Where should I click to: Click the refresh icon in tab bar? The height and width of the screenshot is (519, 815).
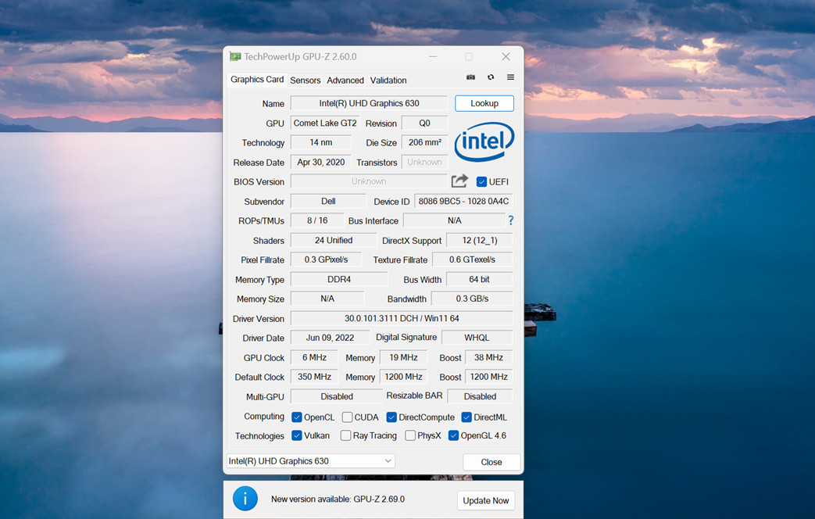(491, 77)
